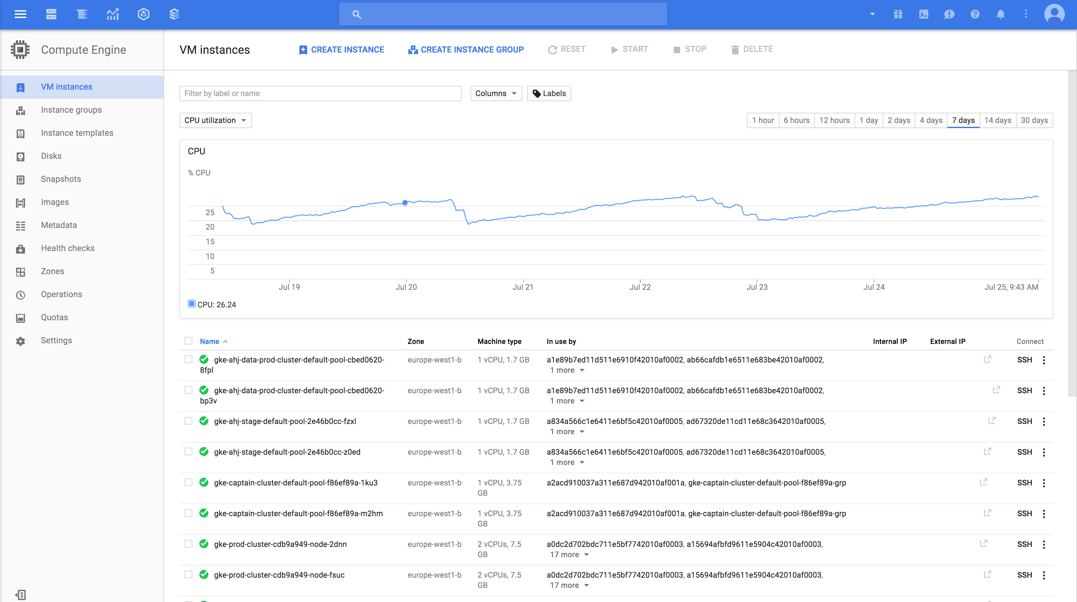The width and height of the screenshot is (1077, 602).
Task: Click SSH for gke-ahj-data-prod-cluster 8fpl instance
Action: [1024, 360]
